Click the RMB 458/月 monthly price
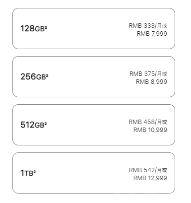Screen dimensions: 191x203 [145, 122]
